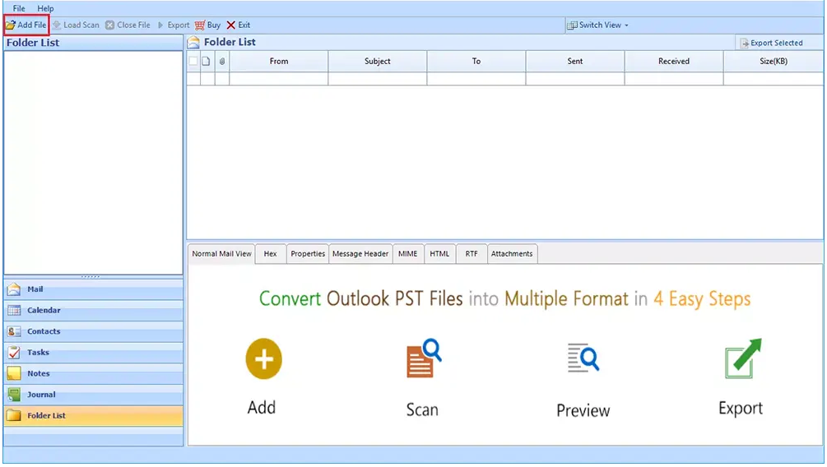
Task: Click the Add File toolbar button
Action: [26, 25]
